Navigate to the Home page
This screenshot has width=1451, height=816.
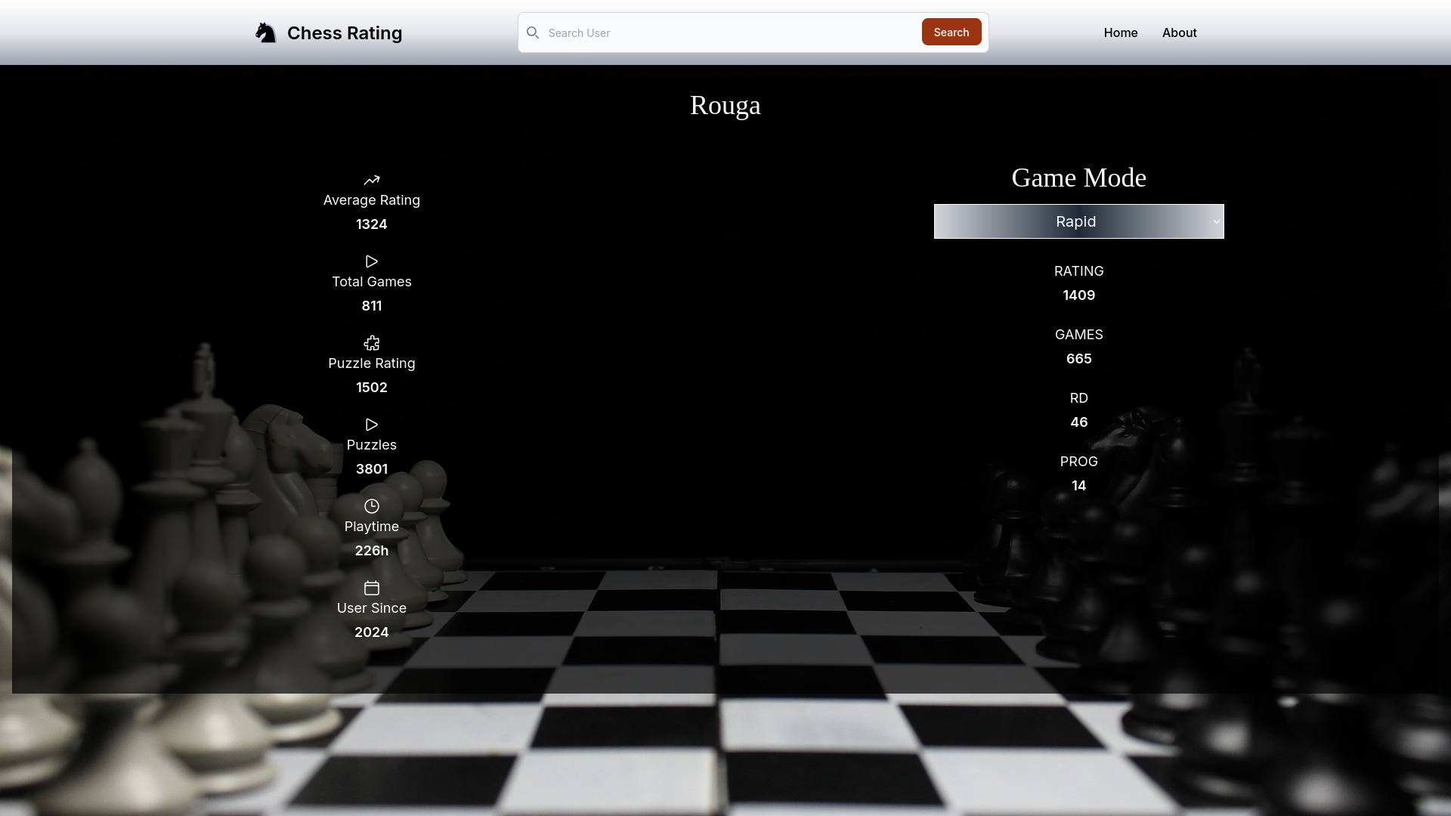1121,32
